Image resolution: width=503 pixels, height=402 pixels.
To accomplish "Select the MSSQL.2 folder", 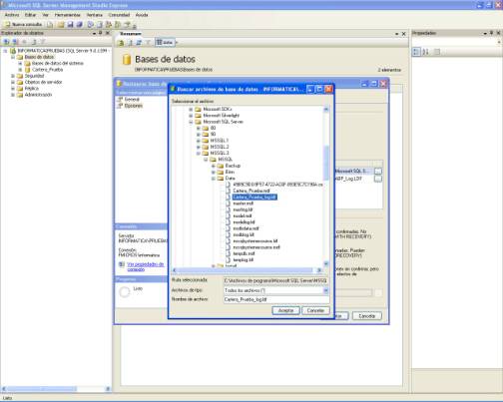I will coord(220,147).
